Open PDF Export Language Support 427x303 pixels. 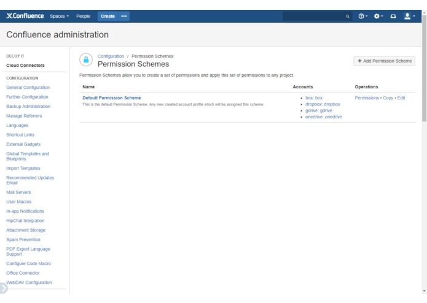[28, 251]
